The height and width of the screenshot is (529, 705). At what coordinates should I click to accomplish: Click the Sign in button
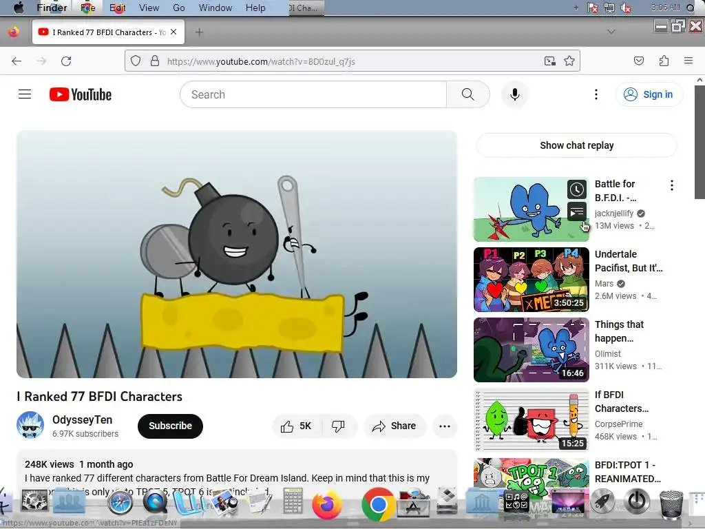click(x=649, y=94)
